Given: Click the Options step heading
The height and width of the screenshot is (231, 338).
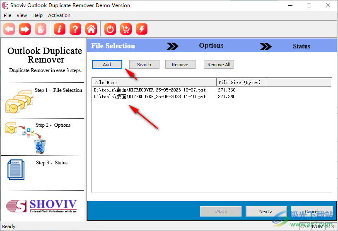Looking at the screenshot, I should point(211,46).
